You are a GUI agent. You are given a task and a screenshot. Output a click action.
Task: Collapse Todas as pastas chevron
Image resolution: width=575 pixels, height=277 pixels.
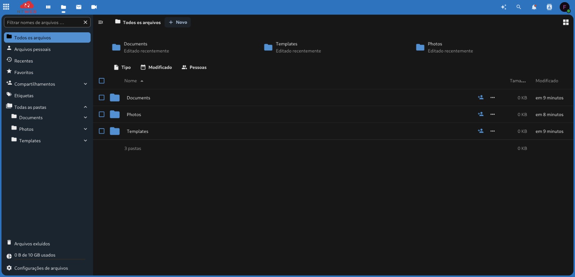(x=86, y=107)
